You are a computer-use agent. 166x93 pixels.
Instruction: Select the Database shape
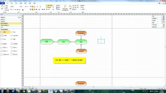tap(4, 44)
